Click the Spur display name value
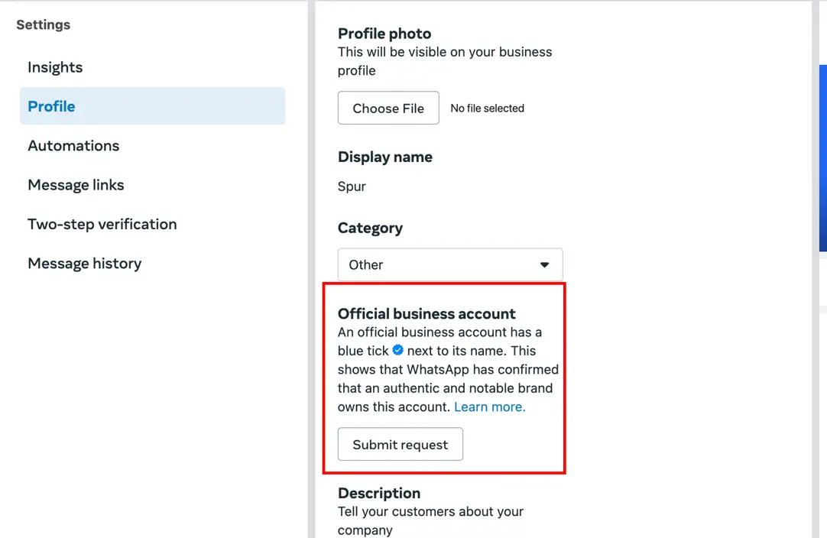Screen dimensions: 827x538 coord(352,186)
